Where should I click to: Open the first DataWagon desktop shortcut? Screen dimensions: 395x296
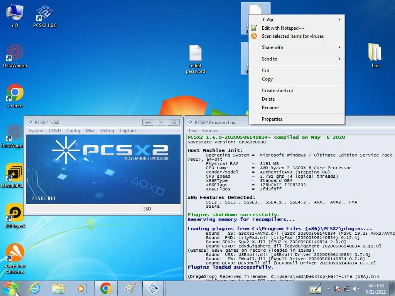(15, 56)
